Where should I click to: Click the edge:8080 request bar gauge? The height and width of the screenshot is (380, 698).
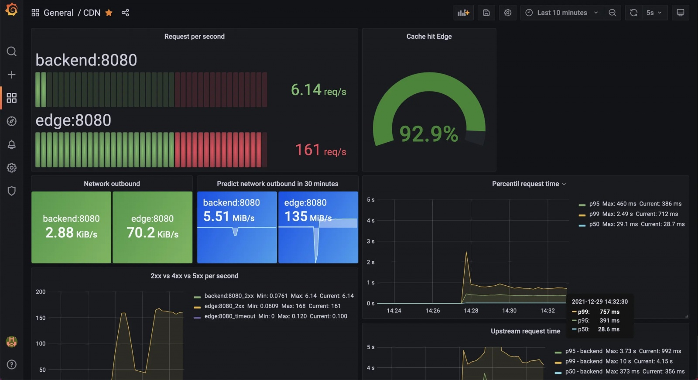point(151,150)
